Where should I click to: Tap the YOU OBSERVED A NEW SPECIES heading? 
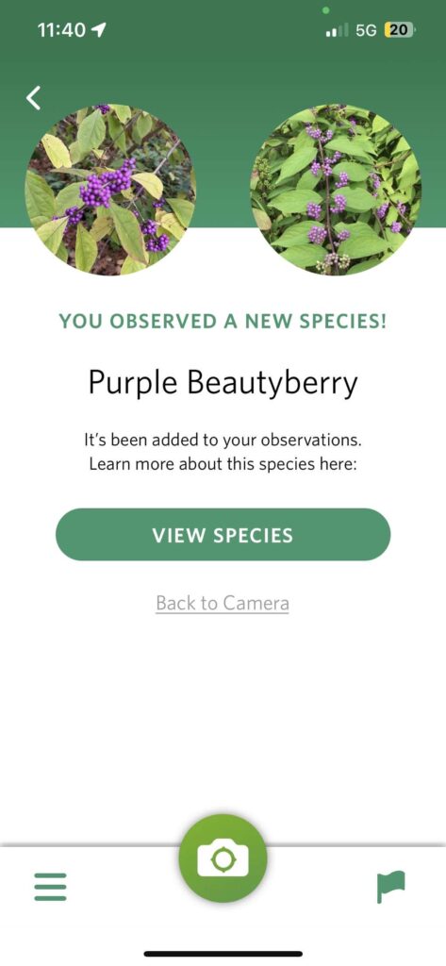pyautogui.click(x=223, y=322)
